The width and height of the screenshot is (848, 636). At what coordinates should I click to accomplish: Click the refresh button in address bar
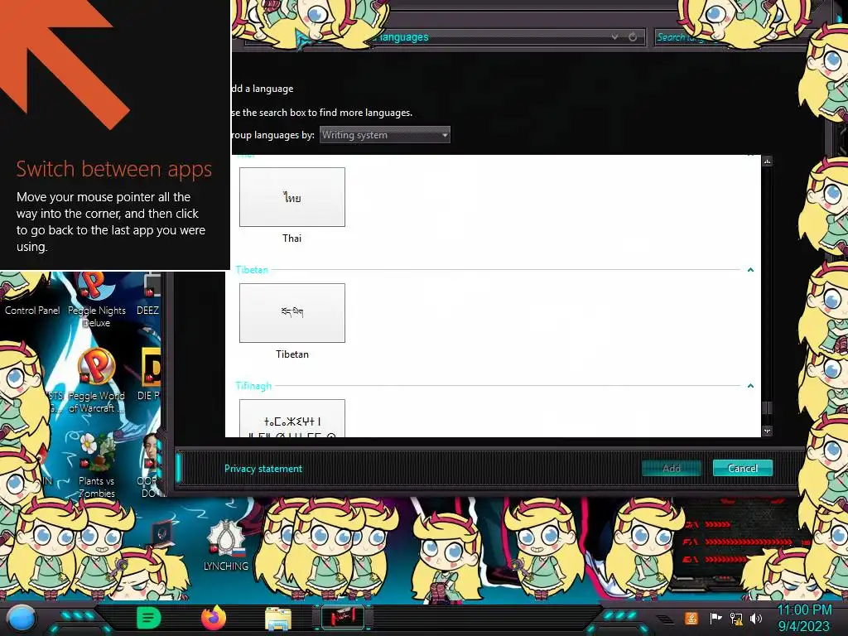point(633,37)
